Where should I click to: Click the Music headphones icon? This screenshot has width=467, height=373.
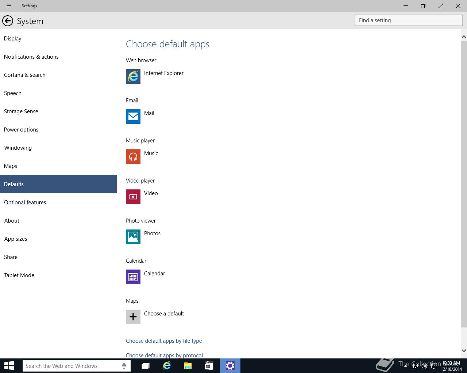(133, 157)
